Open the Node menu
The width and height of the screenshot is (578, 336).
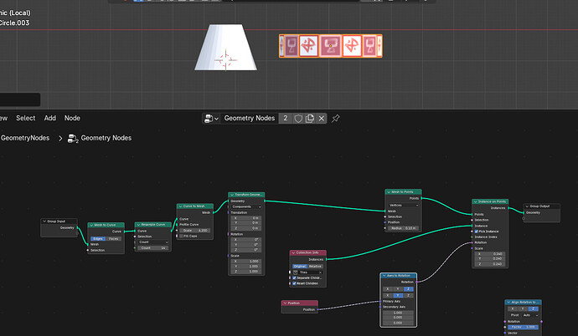tap(72, 118)
